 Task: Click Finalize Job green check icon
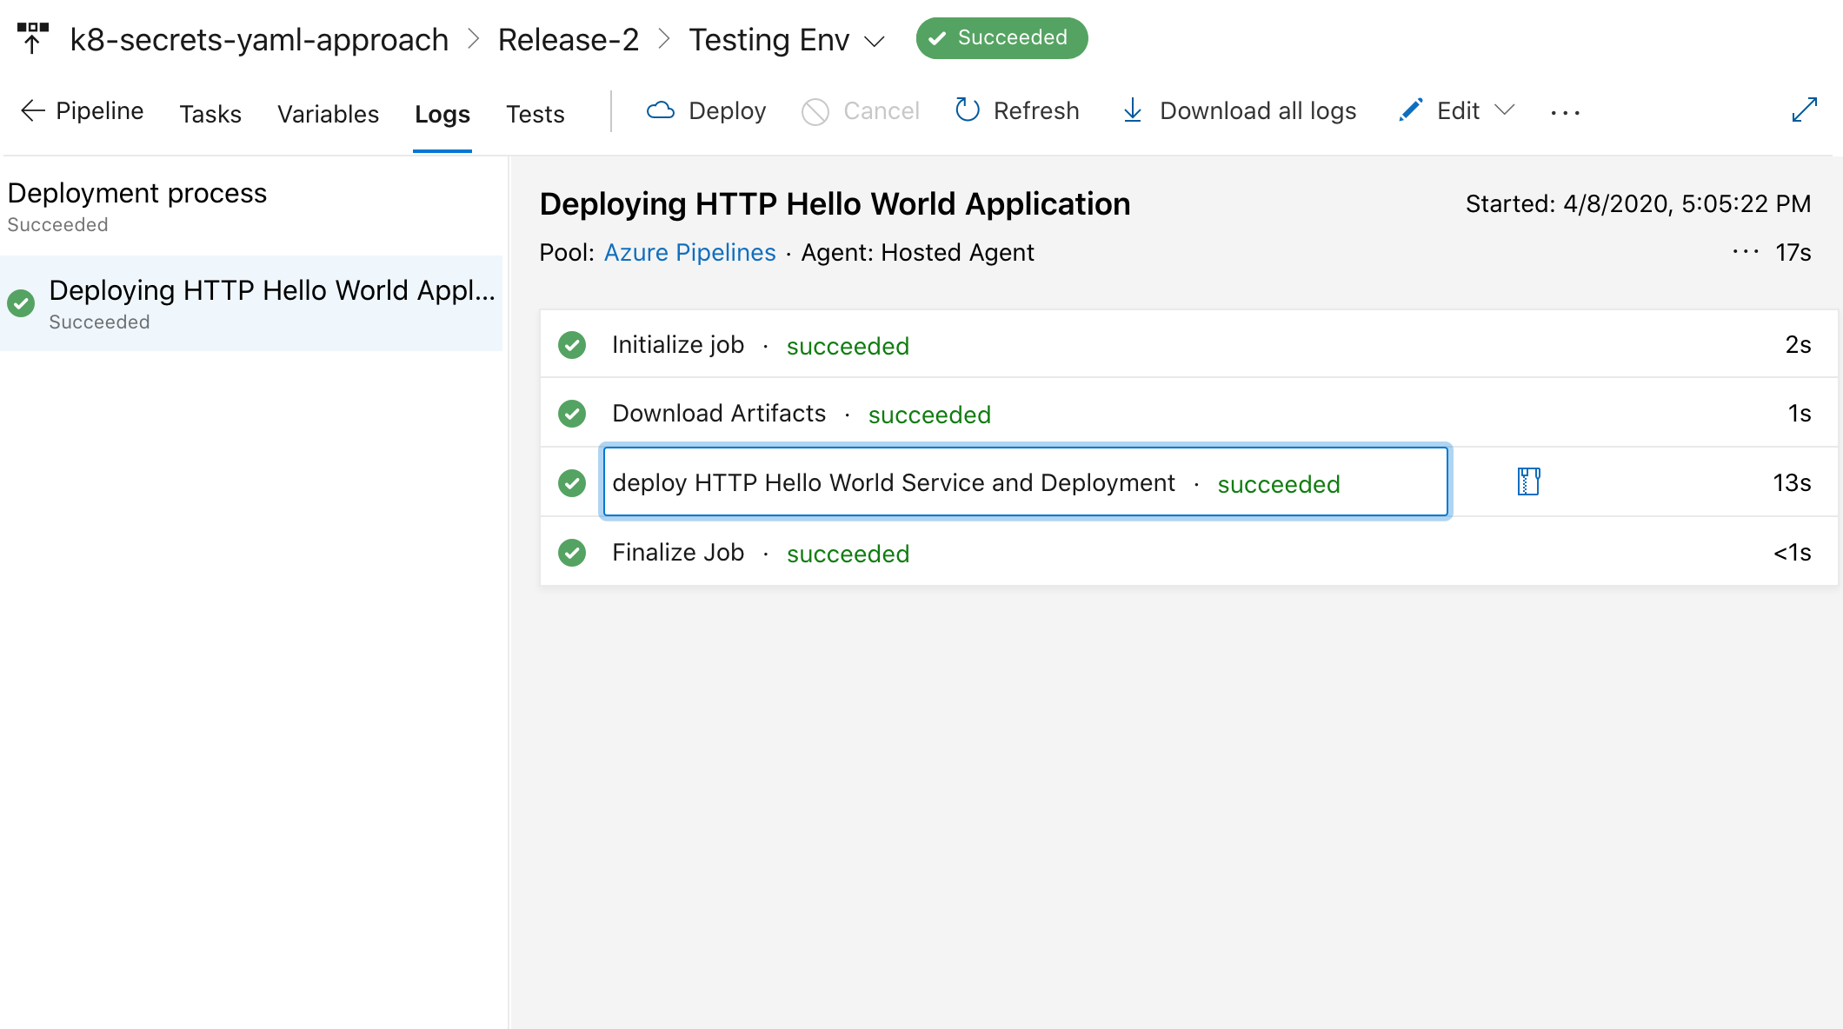pyautogui.click(x=572, y=552)
